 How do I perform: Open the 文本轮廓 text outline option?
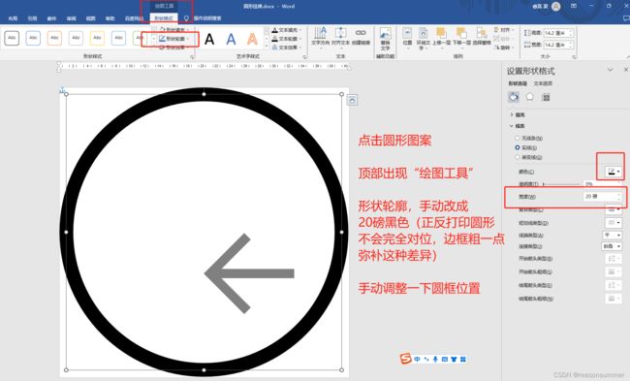pos(286,39)
